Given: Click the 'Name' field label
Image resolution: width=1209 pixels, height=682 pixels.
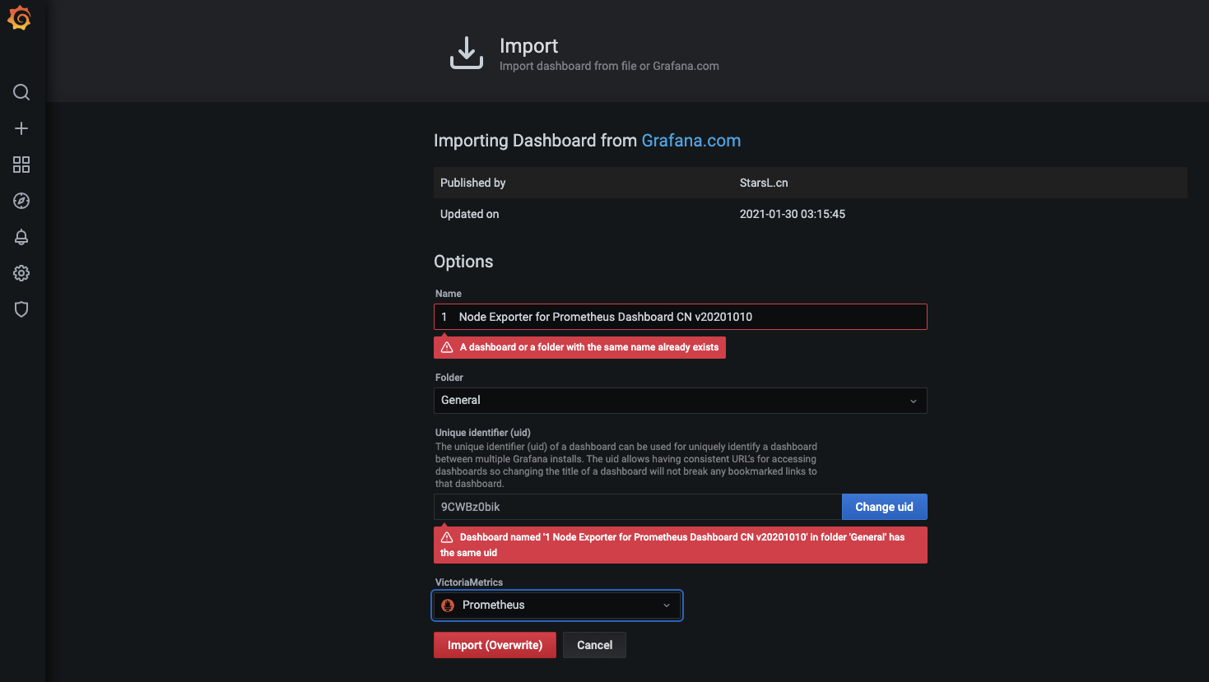Looking at the screenshot, I should point(449,294).
